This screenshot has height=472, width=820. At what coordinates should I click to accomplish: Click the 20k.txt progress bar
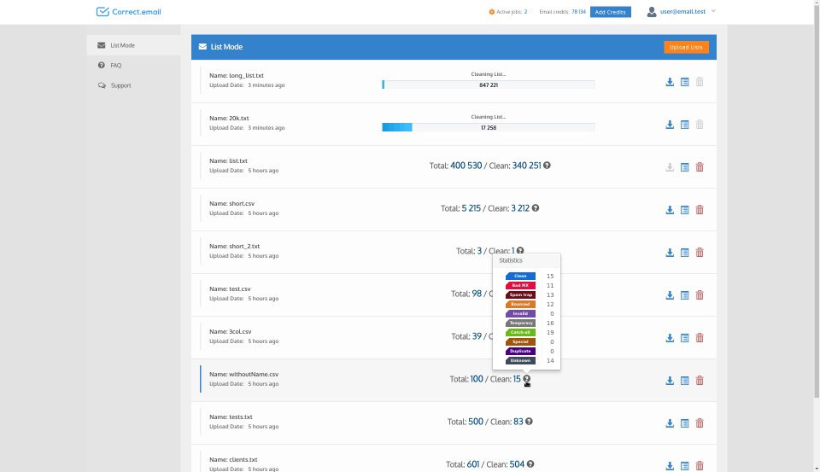pos(489,127)
